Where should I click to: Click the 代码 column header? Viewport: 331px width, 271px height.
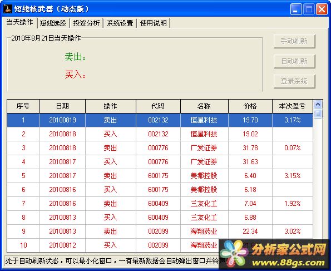pyautogui.click(x=158, y=106)
